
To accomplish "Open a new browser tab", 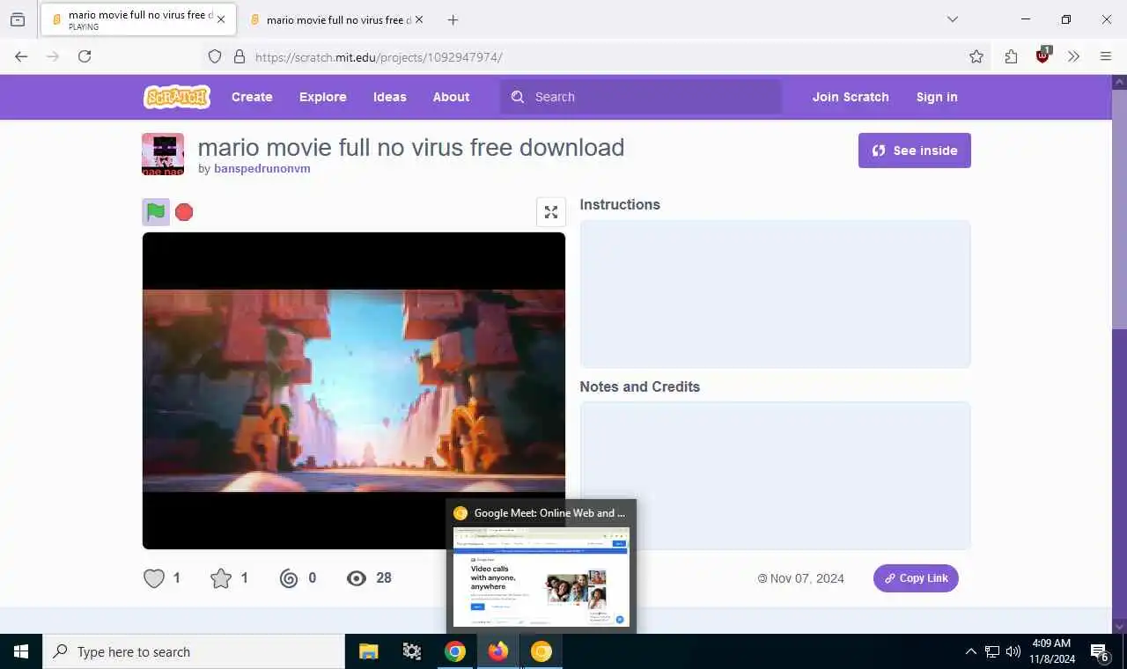I will click(453, 19).
